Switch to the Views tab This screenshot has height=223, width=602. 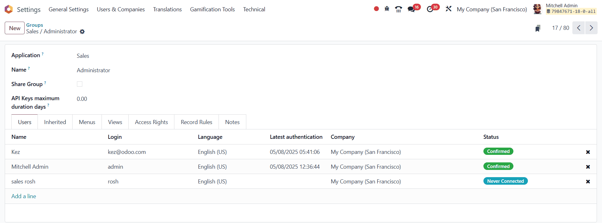point(115,122)
